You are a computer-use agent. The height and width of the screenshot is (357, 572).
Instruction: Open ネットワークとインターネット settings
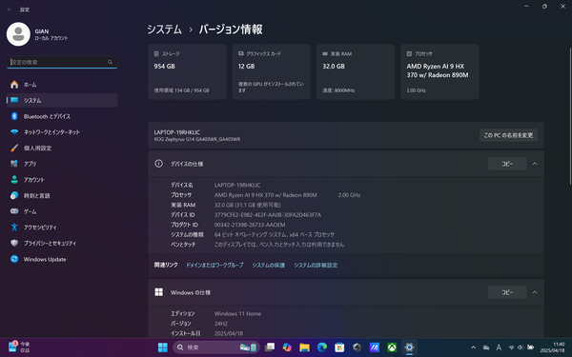[x=62, y=132]
